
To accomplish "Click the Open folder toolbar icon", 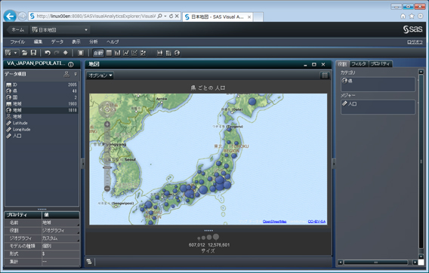I will [x=25, y=53].
